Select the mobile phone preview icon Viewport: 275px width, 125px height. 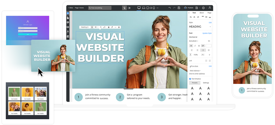click(x=154, y=8)
